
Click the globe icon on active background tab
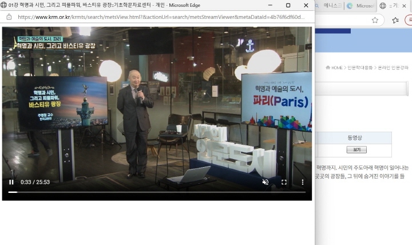(383, 6)
